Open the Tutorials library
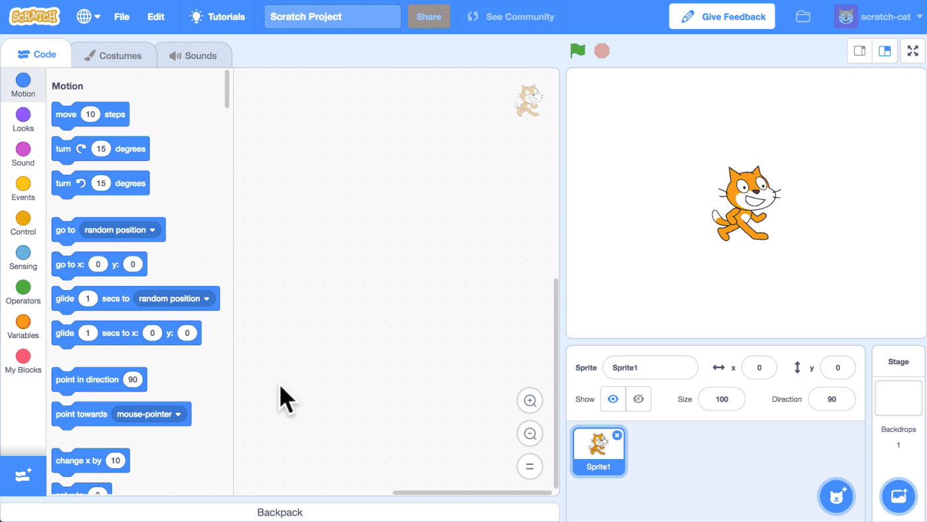927x522 pixels. 217,17
